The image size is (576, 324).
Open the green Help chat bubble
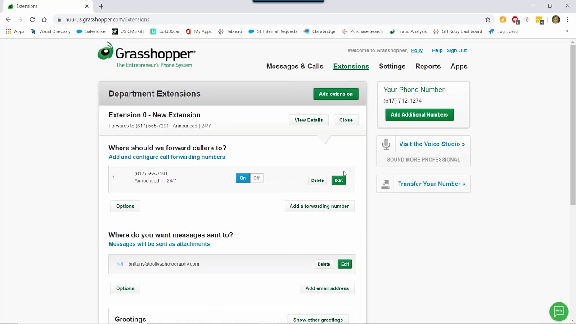559,311
